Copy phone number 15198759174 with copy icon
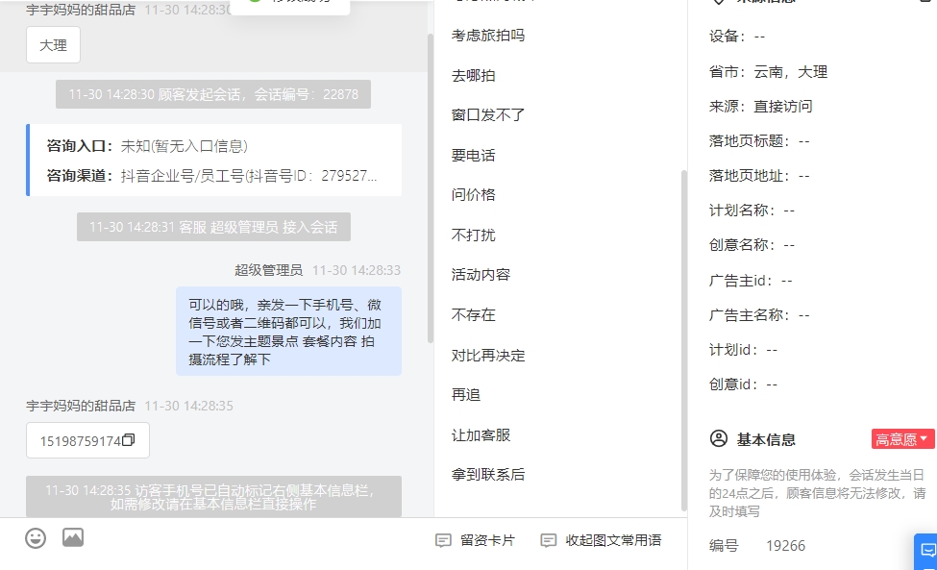The height and width of the screenshot is (570, 937). point(129,440)
